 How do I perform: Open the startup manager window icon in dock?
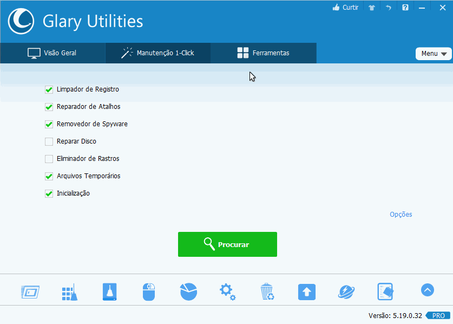tap(30, 292)
